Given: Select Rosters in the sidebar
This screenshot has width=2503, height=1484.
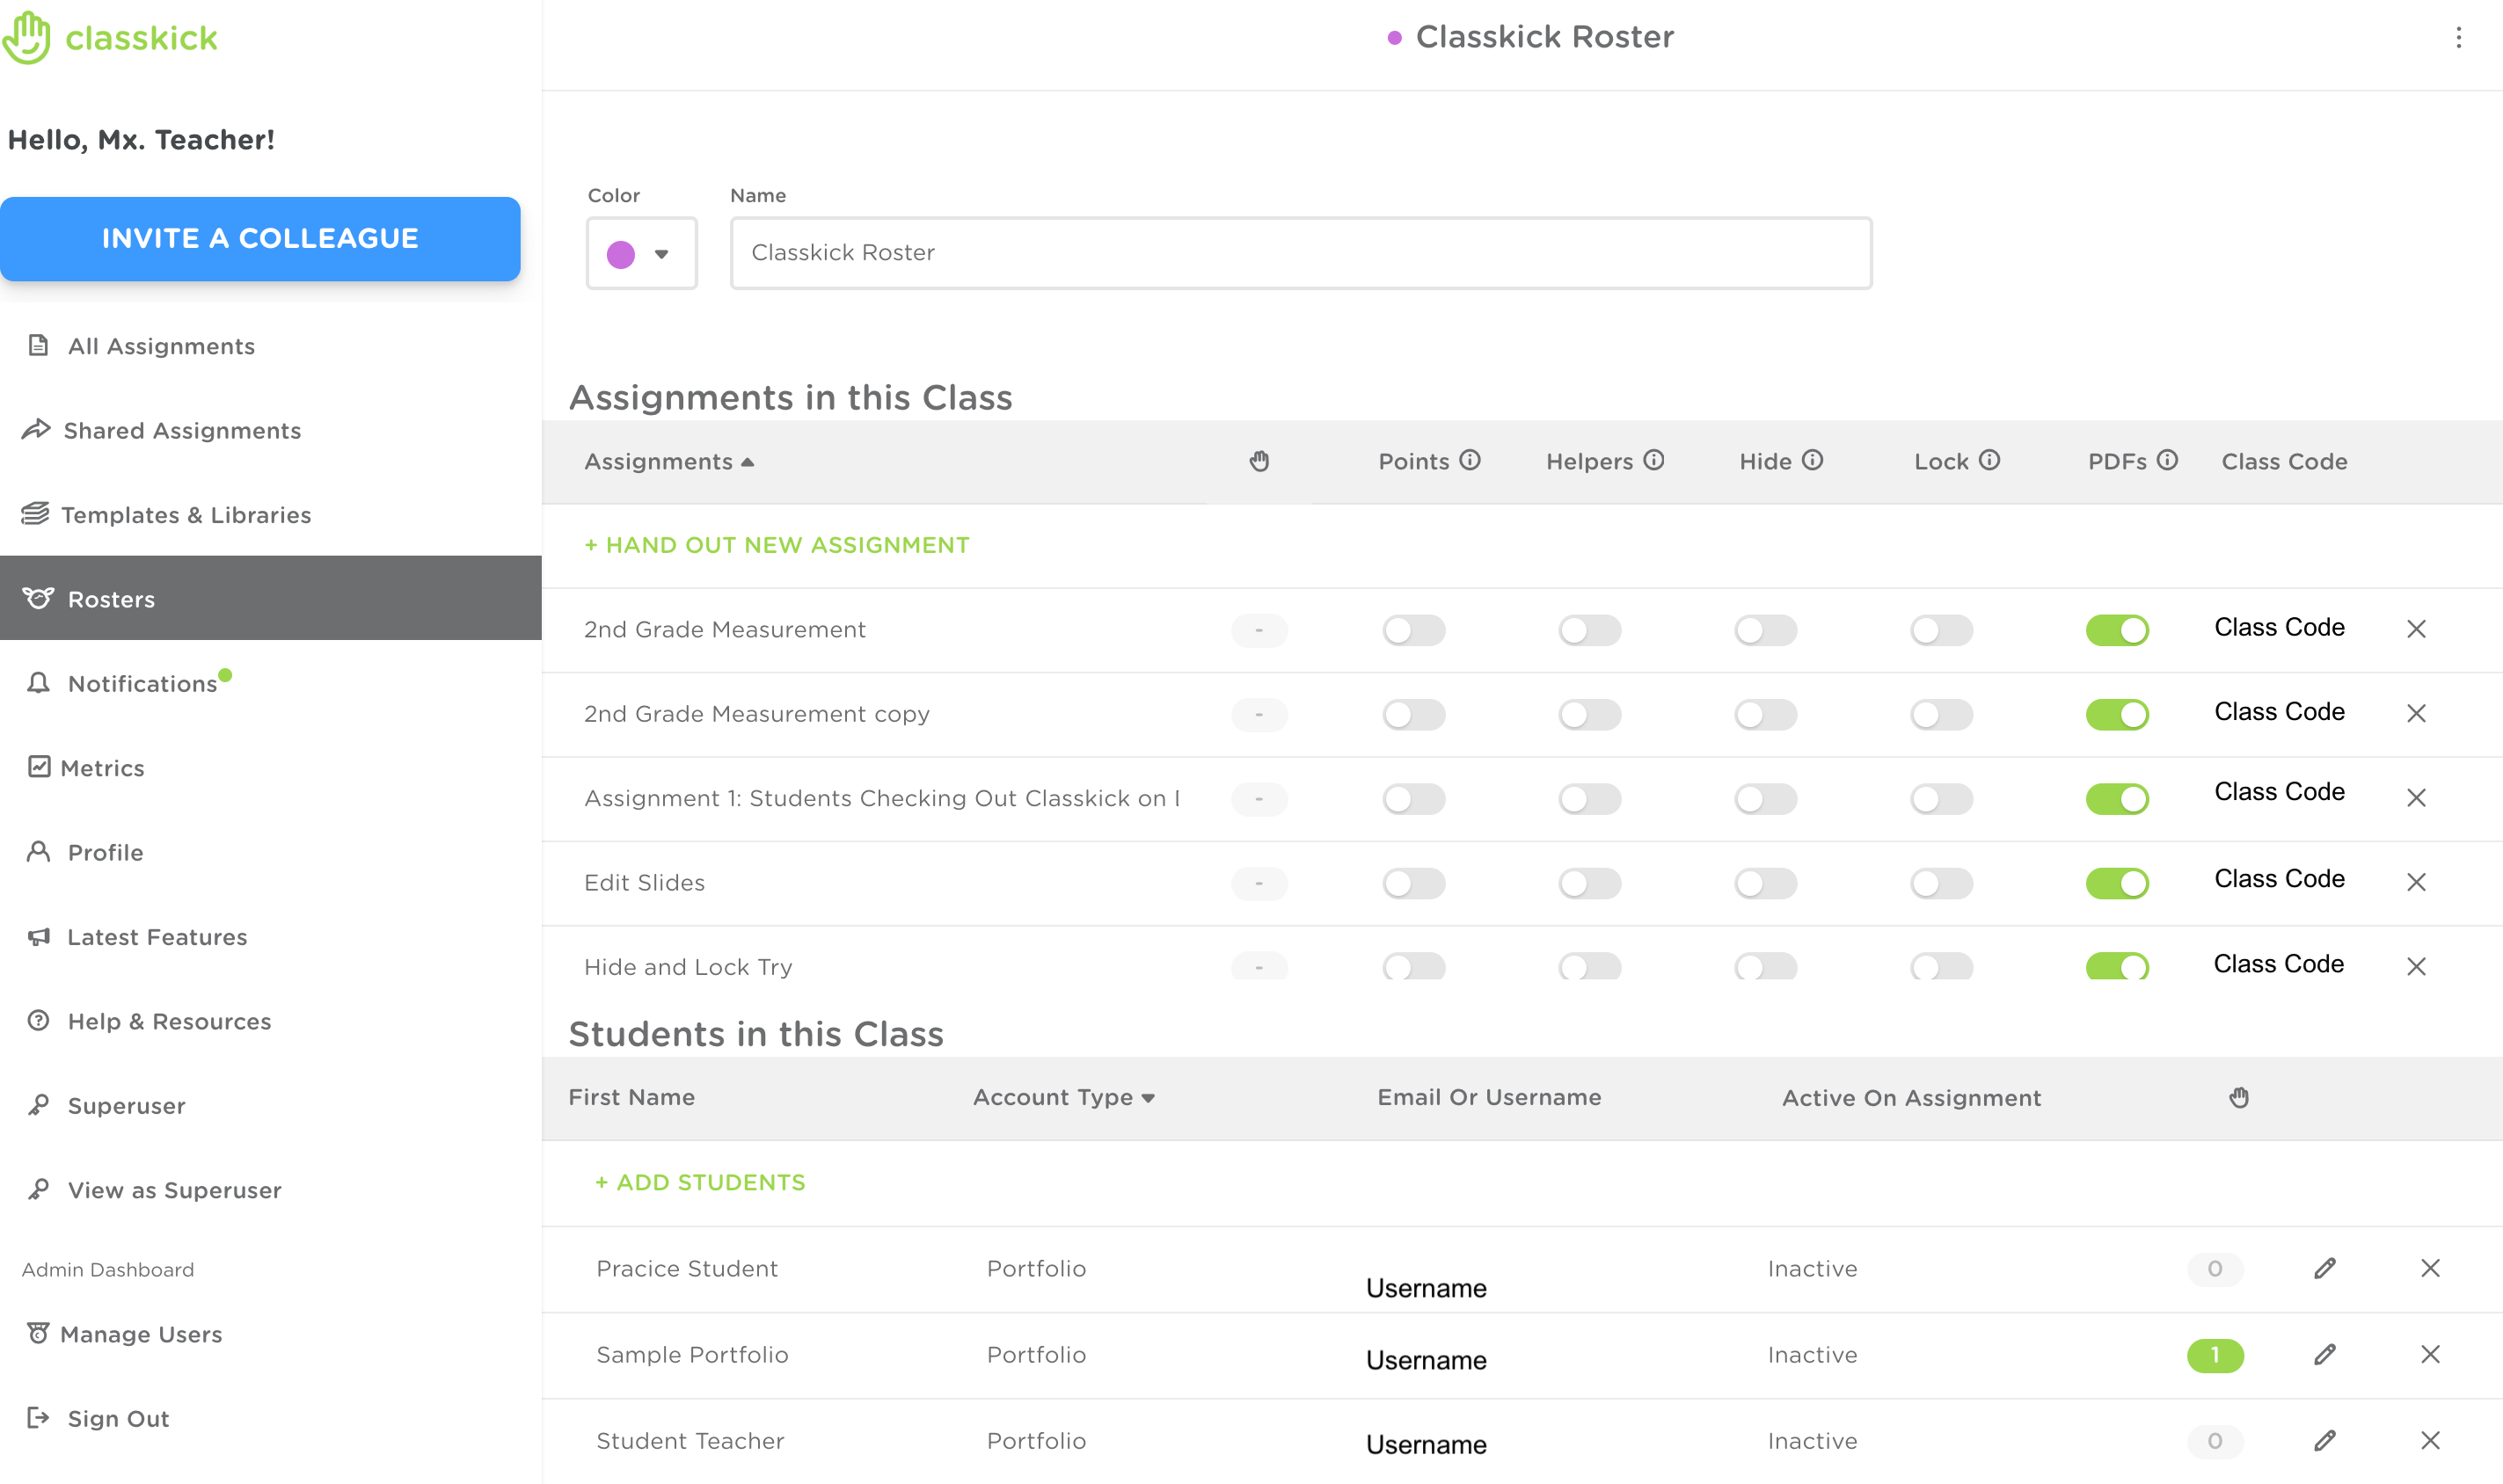Looking at the screenshot, I should click(270, 598).
